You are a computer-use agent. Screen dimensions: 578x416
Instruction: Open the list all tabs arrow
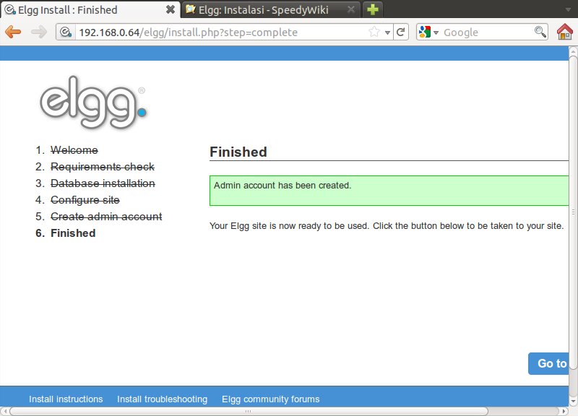click(568, 9)
